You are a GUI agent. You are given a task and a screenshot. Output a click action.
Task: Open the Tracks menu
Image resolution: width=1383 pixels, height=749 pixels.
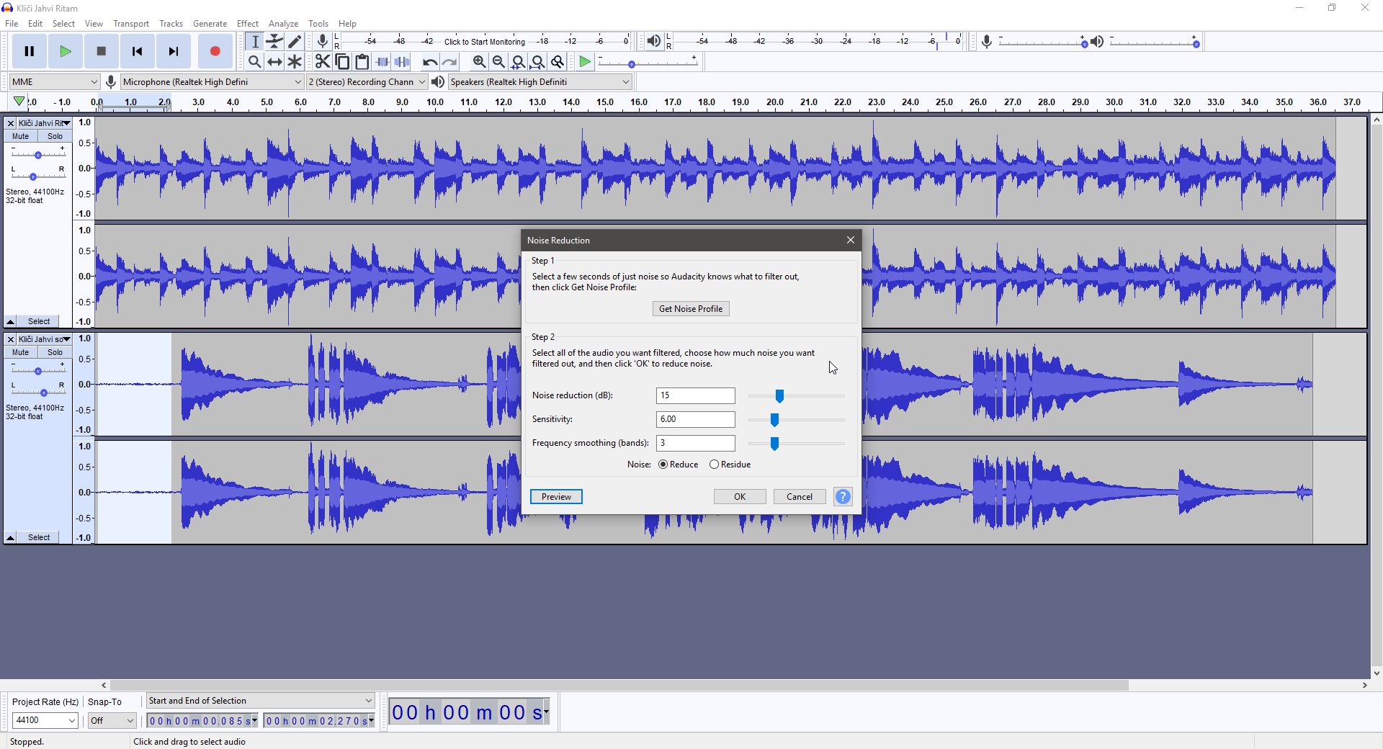pos(171,23)
